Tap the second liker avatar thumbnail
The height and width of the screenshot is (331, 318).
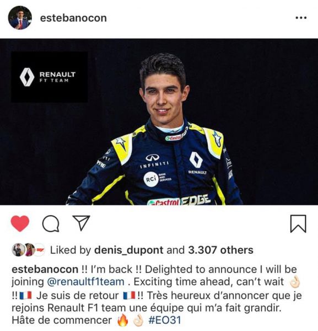pos(29,250)
